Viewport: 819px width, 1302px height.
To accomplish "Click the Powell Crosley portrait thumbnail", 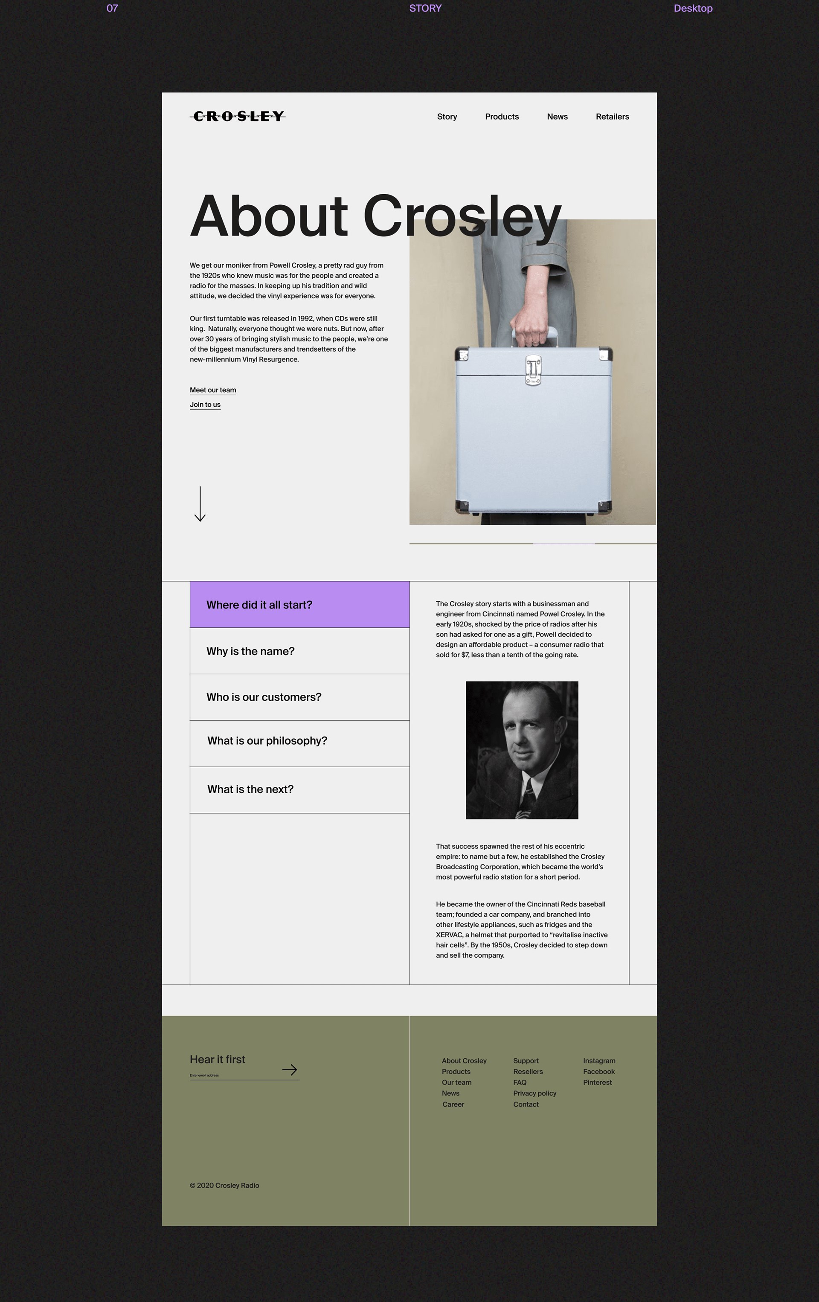I will (x=522, y=749).
